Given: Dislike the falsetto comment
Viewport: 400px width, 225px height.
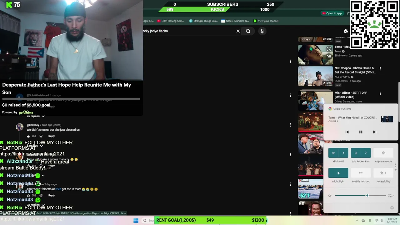Looking at the screenshot, I should (x=41, y=196).
